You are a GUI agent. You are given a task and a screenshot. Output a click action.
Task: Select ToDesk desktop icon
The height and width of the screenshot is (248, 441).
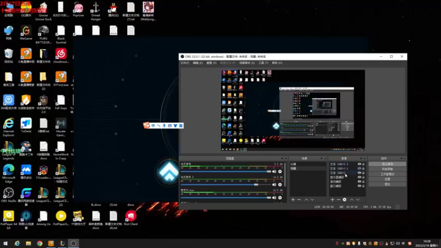(26, 126)
